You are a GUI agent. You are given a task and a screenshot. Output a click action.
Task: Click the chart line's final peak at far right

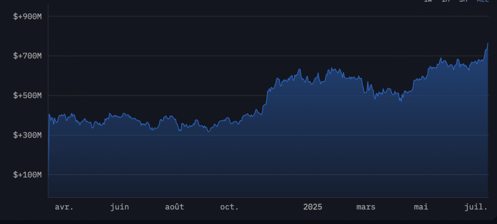click(488, 43)
